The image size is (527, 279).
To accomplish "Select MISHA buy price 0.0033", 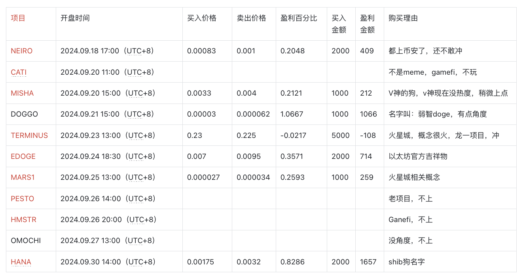I will [x=199, y=93].
